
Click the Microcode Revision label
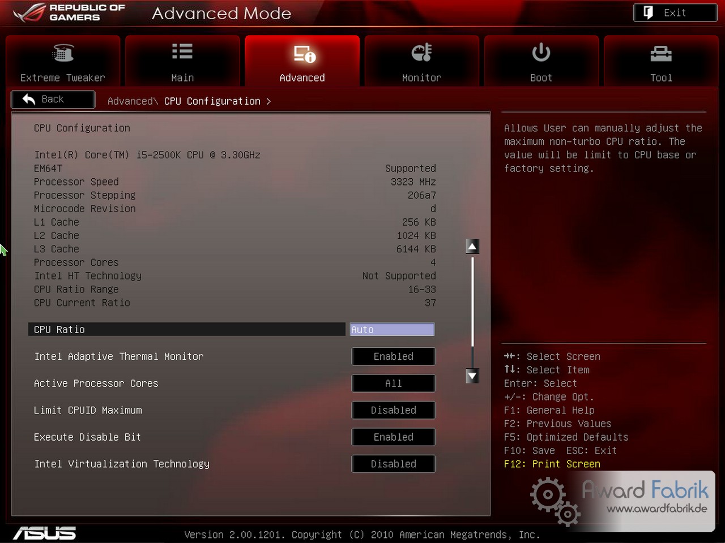click(85, 208)
